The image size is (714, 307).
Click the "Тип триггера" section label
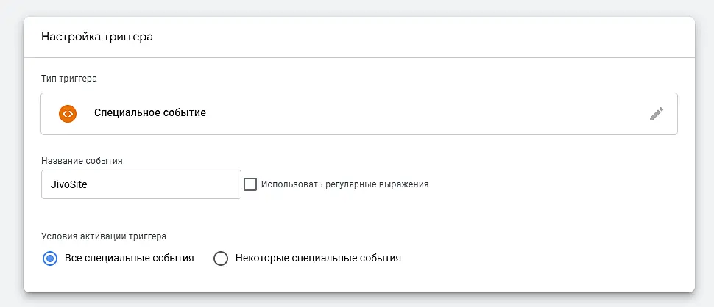click(x=68, y=79)
